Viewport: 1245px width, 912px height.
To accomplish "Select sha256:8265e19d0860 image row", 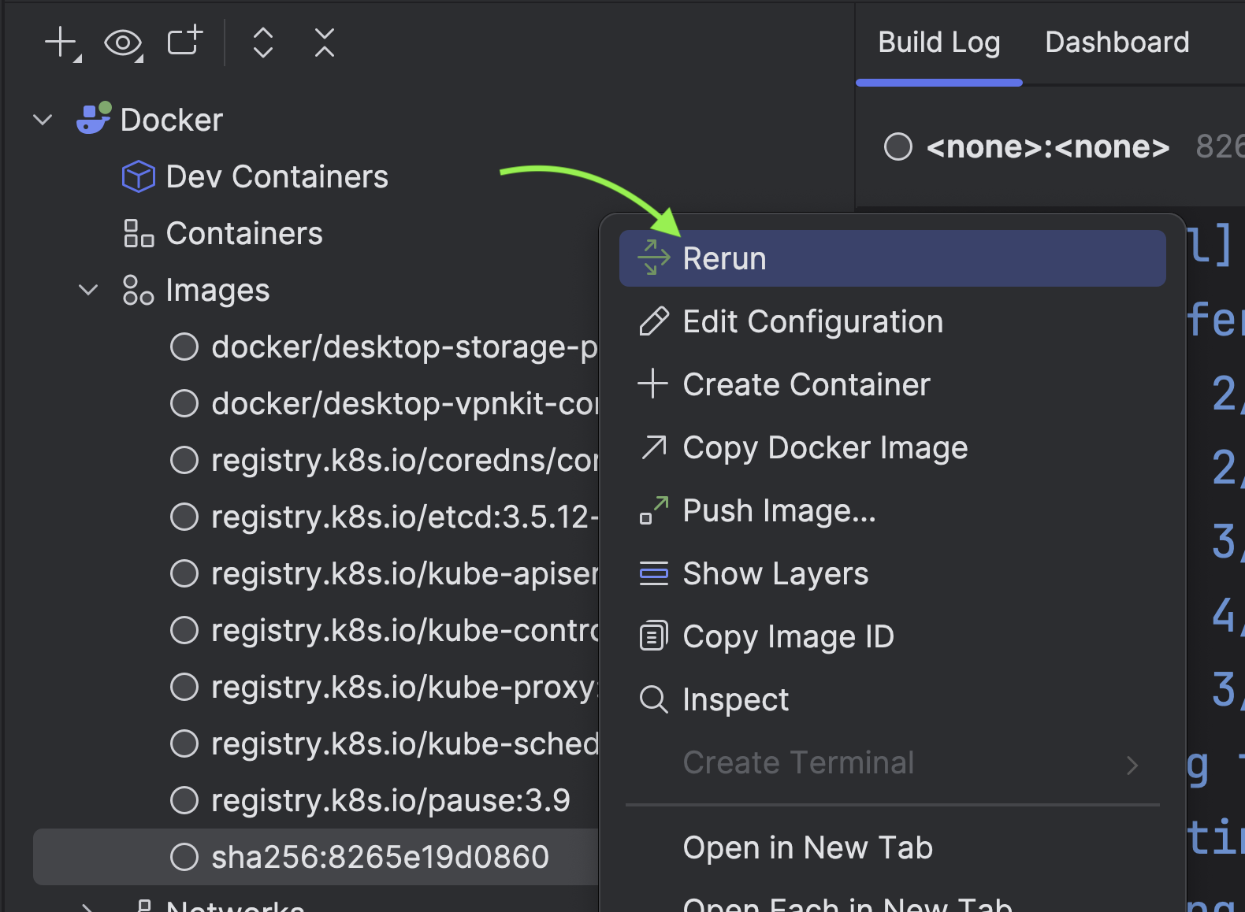I will tap(316, 857).
